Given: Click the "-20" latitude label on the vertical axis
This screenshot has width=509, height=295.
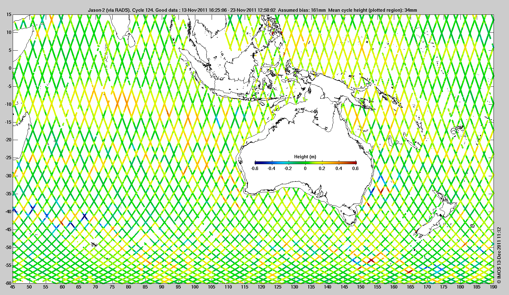Looking at the screenshot, I should tap(8, 140).
